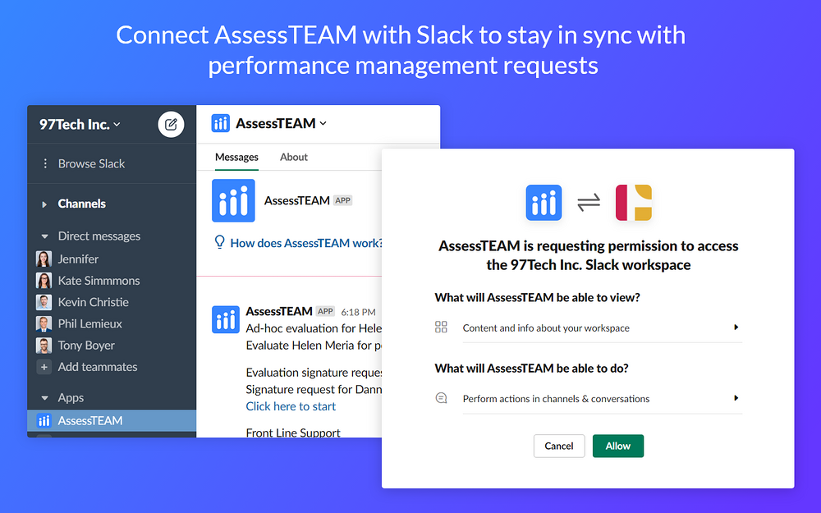The height and width of the screenshot is (513, 821).
Task: Click the Browse Slack three-dot icon
Action: 45,164
